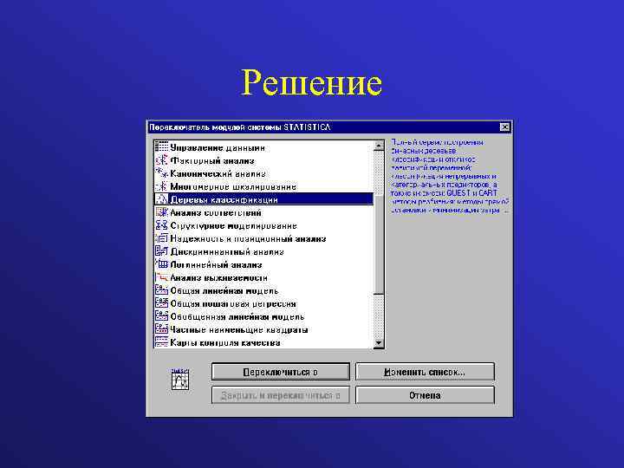The image size is (624, 468).
Task: Select Анализ выживаемости text in list
Action: [219, 278]
